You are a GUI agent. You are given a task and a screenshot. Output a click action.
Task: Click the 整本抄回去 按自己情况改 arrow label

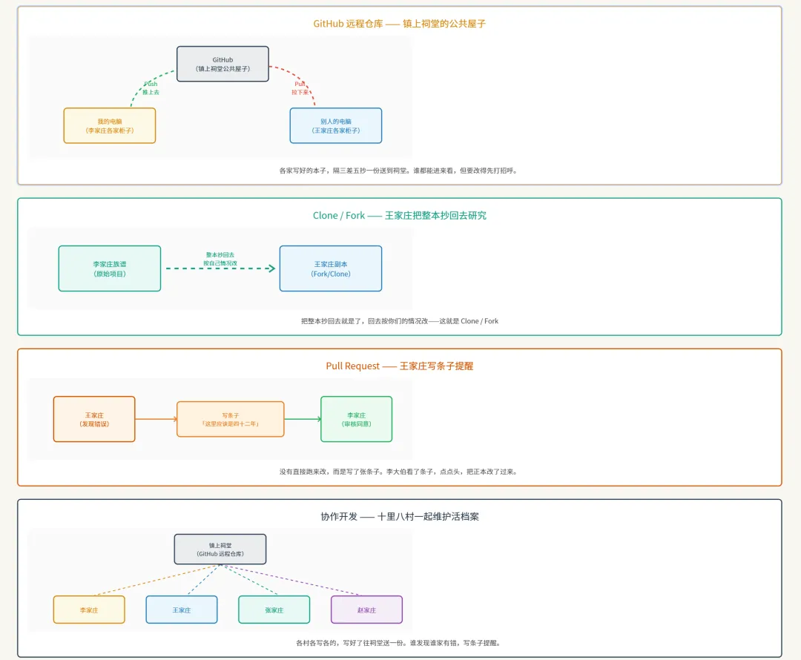pyautogui.click(x=220, y=259)
